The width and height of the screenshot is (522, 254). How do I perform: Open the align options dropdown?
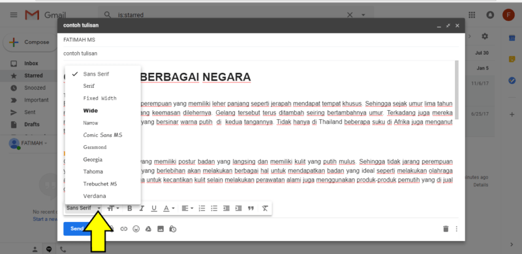point(187,208)
